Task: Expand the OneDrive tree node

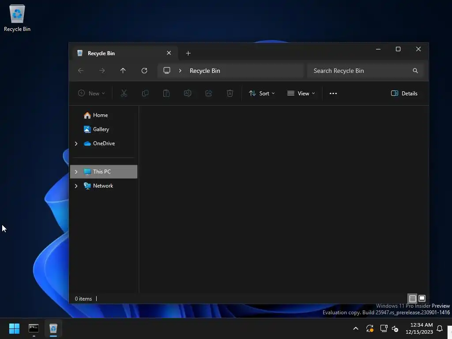Action: [x=76, y=143]
